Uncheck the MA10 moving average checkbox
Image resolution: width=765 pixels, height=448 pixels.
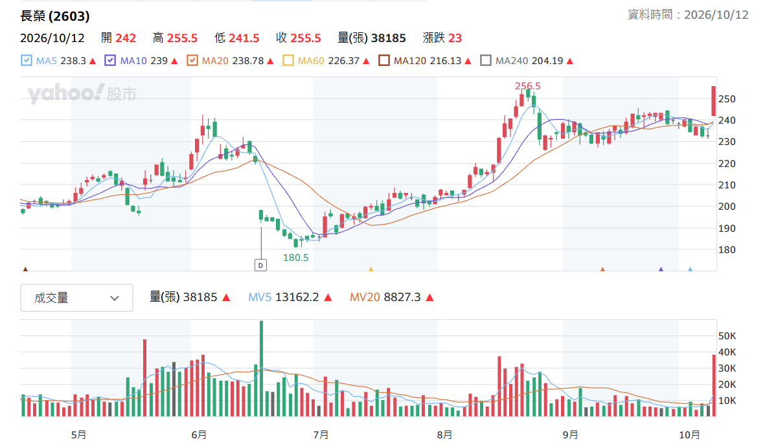point(110,60)
